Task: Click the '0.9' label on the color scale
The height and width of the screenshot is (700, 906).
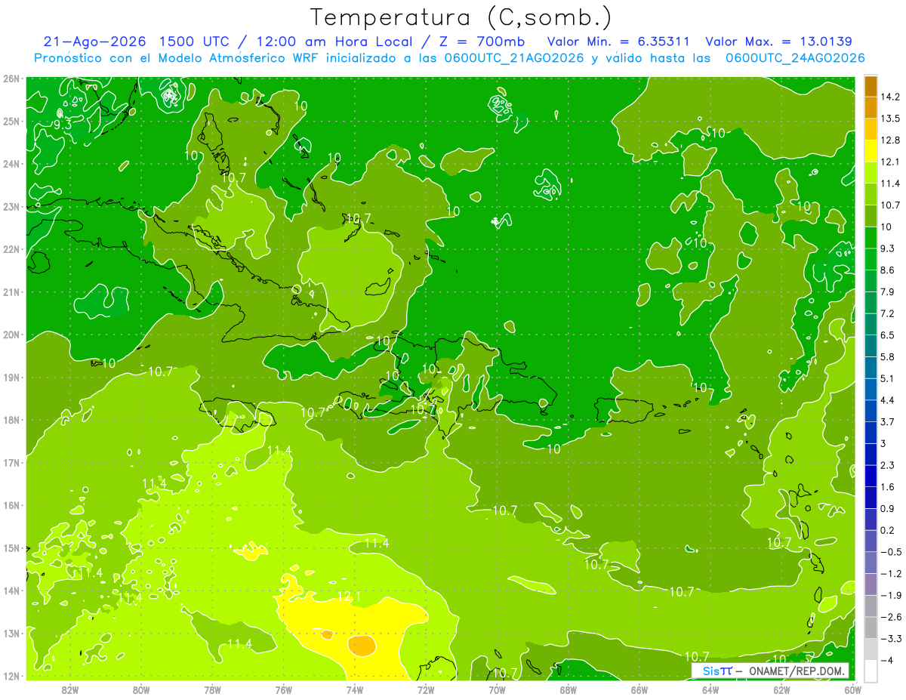Action: pos(887,509)
